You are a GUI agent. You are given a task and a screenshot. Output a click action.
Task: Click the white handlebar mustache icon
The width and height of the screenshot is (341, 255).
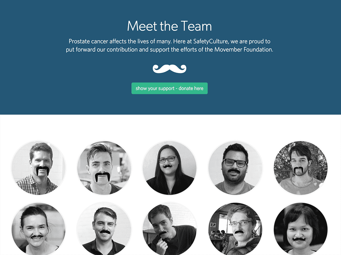(x=169, y=69)
